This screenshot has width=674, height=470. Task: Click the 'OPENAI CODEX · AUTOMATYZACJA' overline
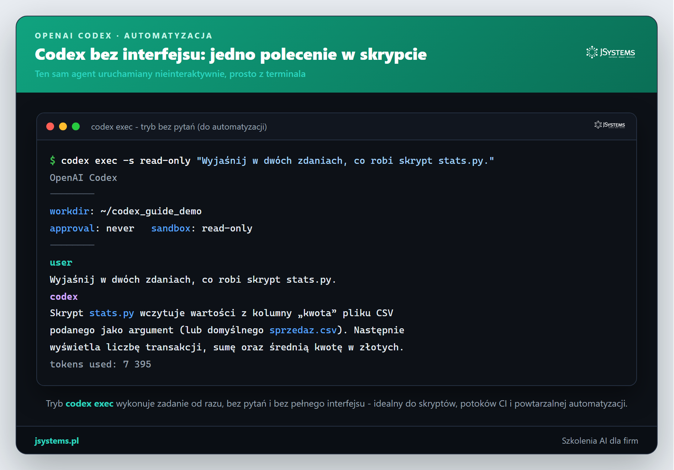click(123, 36)
